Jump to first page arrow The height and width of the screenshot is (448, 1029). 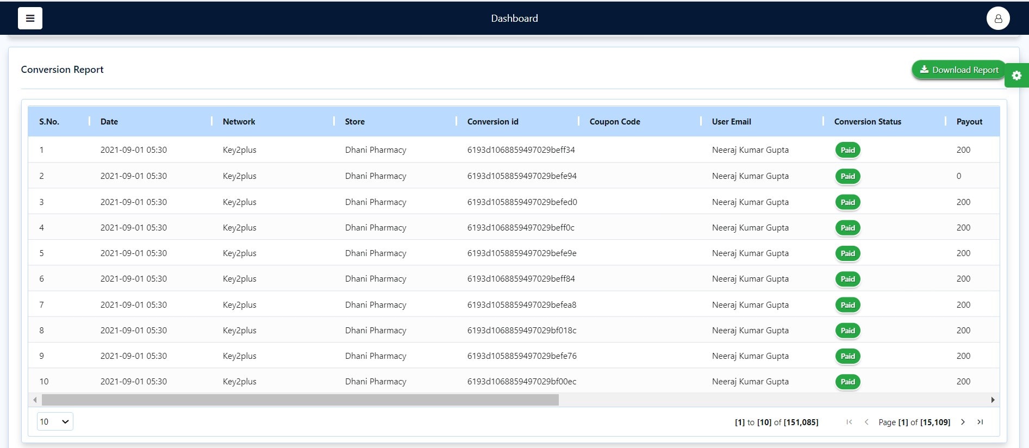click(849, 422)
